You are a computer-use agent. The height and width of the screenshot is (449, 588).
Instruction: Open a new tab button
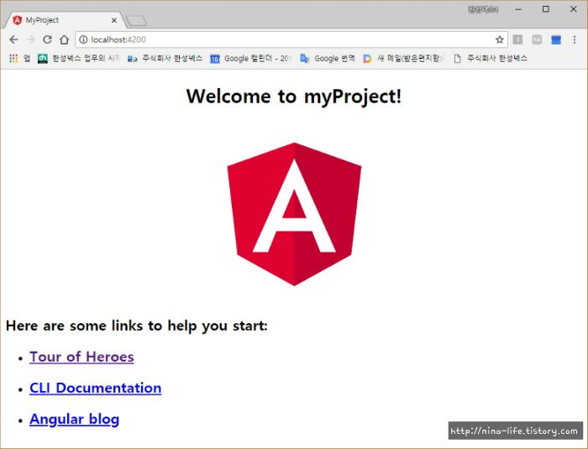(x=136, y=21)
